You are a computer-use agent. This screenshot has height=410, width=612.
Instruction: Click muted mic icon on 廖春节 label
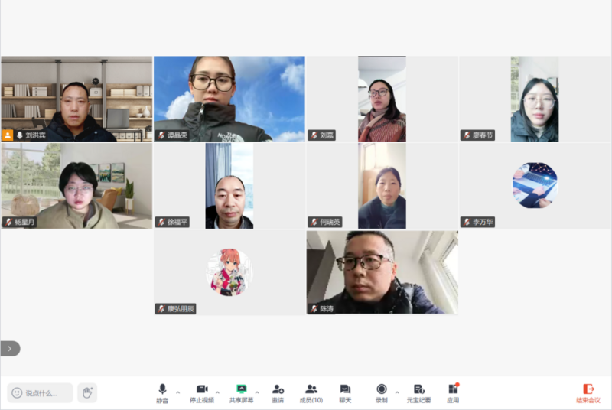point(467,135)
